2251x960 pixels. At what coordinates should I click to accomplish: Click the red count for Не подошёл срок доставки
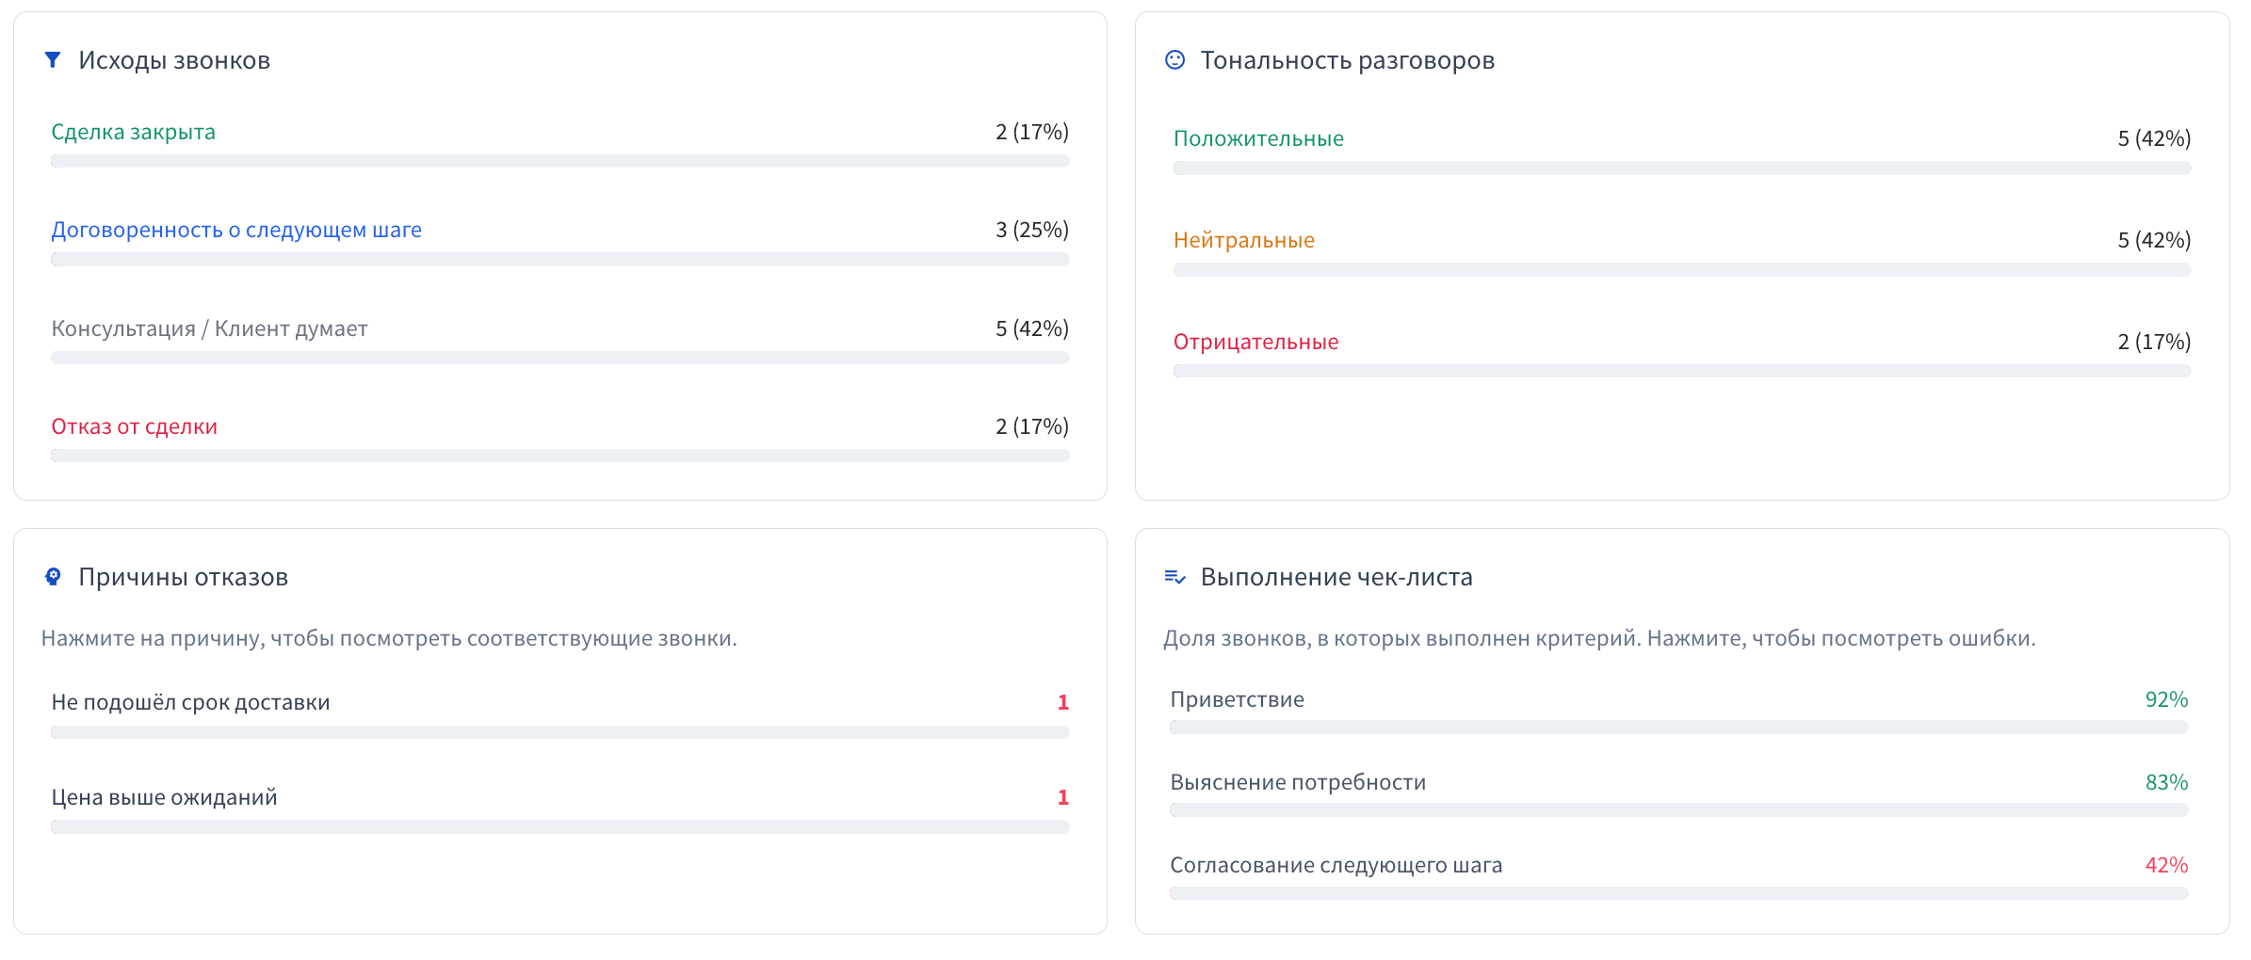1062,702
